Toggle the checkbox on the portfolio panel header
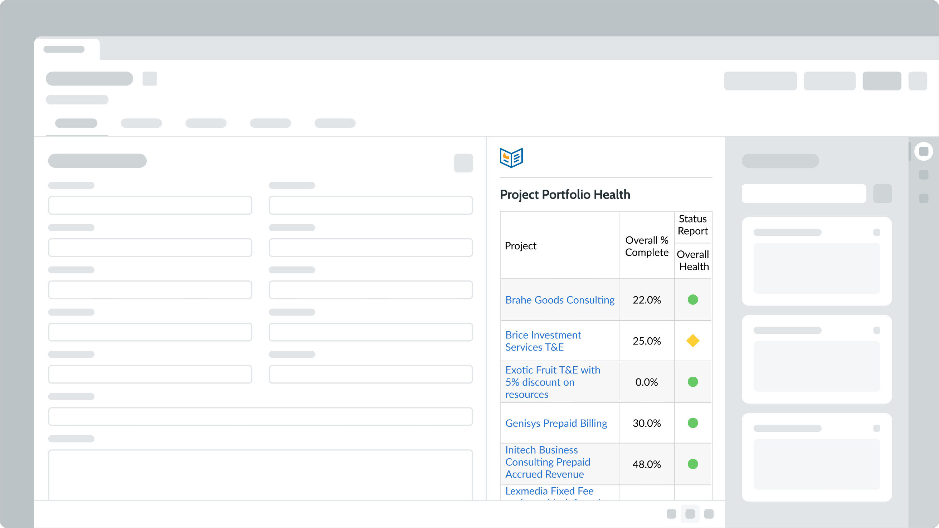This screenshot has height=528, width=939. (463, 163)
